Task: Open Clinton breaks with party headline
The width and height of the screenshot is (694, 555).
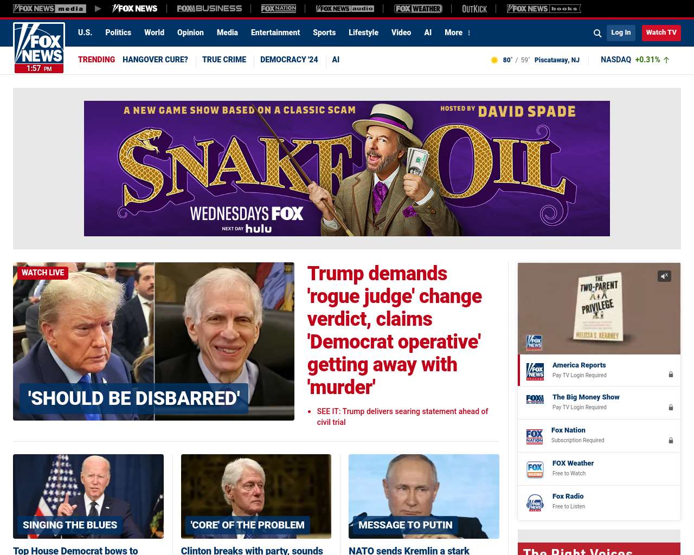Action: (x=252, y=550)
